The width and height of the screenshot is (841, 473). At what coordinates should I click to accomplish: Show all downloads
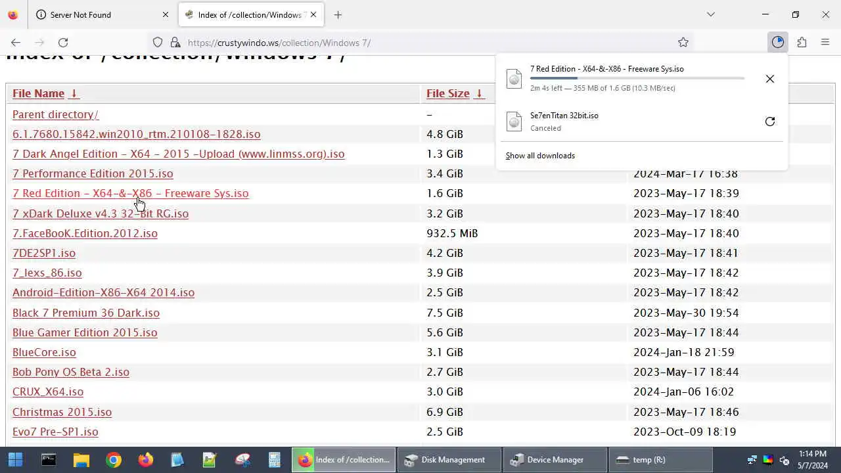click(540, 156)
